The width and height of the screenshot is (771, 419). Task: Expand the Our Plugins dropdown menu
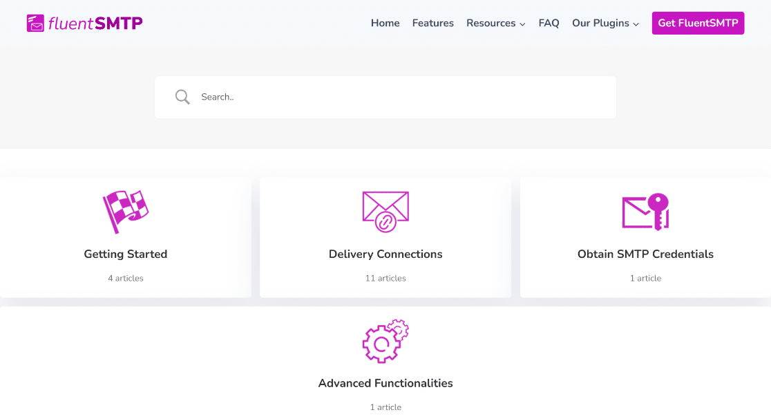click(605, 23)
